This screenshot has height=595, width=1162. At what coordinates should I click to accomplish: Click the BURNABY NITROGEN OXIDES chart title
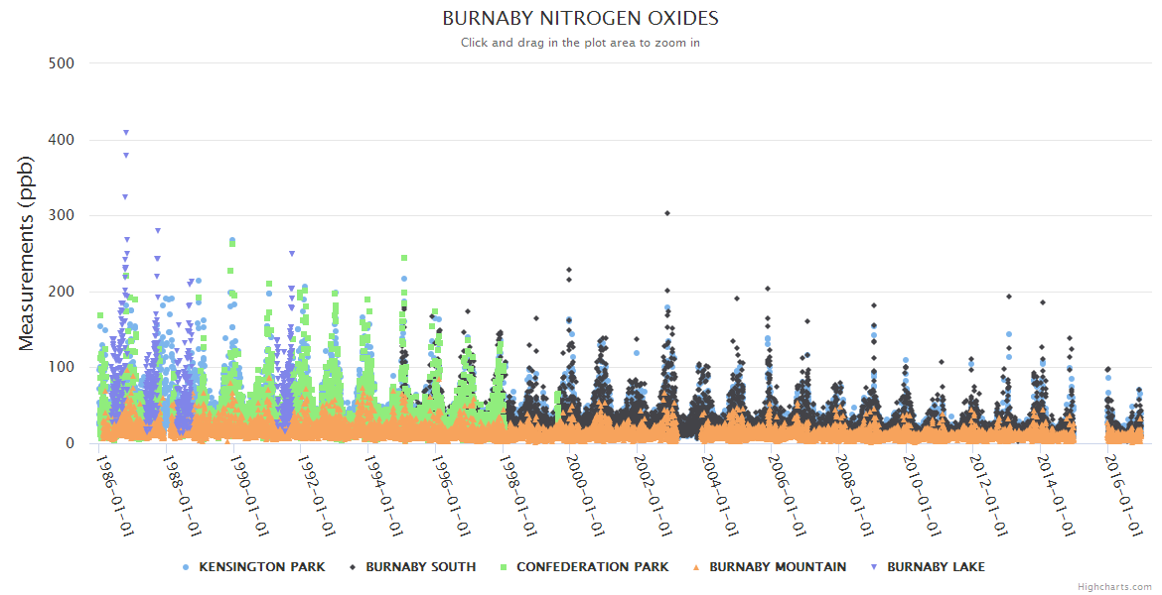pos(580,19)
